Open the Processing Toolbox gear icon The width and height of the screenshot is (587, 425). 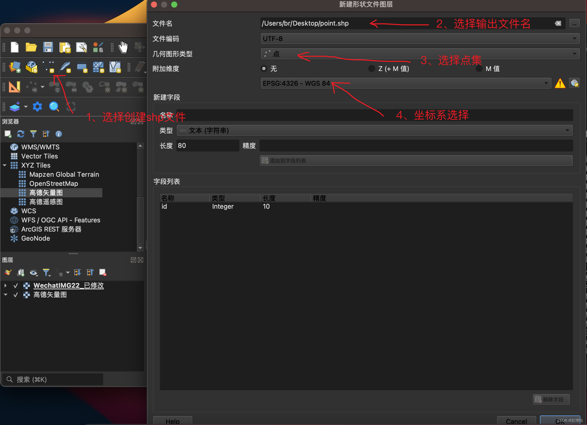[x=37, y=107]
